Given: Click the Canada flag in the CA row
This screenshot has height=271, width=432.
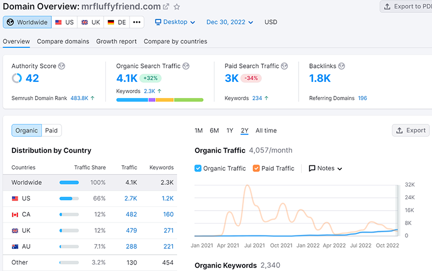Looking at the screenshot, I should click(x=15, y=214).
